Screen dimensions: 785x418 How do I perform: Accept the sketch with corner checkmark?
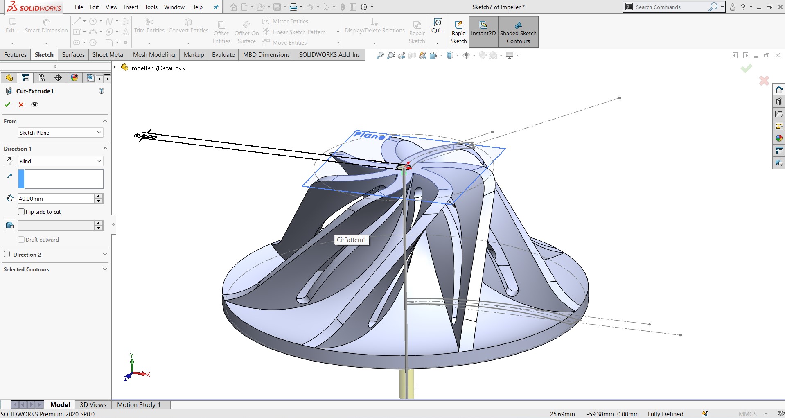[x=746, y=68]
